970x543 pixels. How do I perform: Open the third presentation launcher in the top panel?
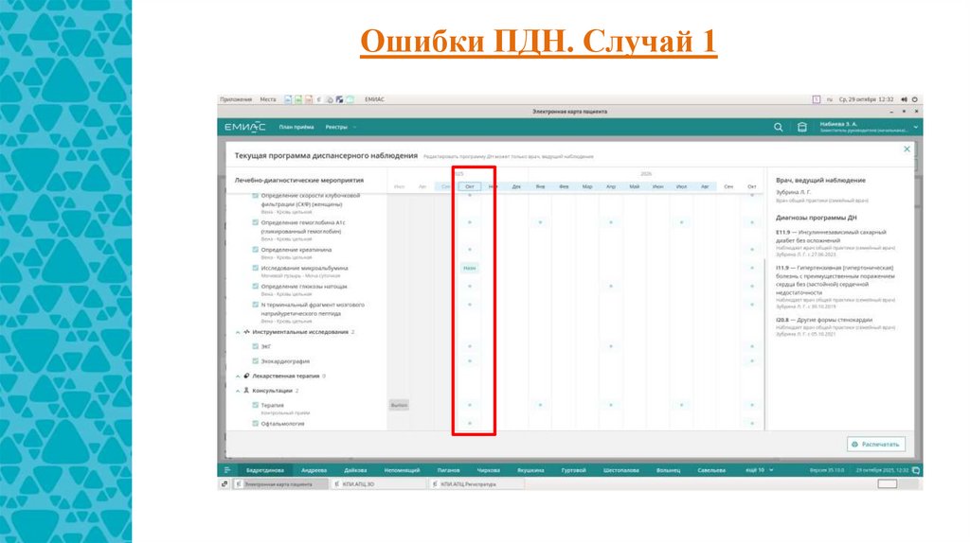click(308, 99)
